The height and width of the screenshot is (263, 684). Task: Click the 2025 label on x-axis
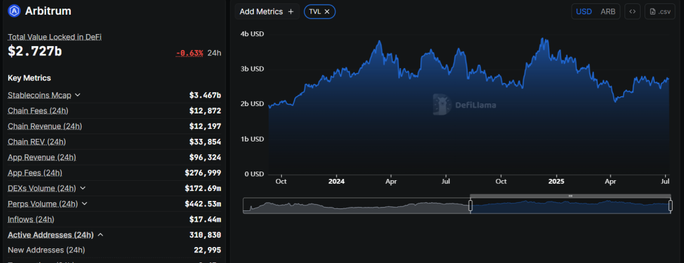click(x=556, y=181)
